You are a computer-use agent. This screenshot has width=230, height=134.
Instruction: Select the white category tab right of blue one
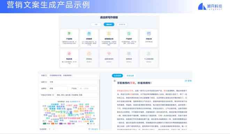pyautogui.click(x=122, y=24)
